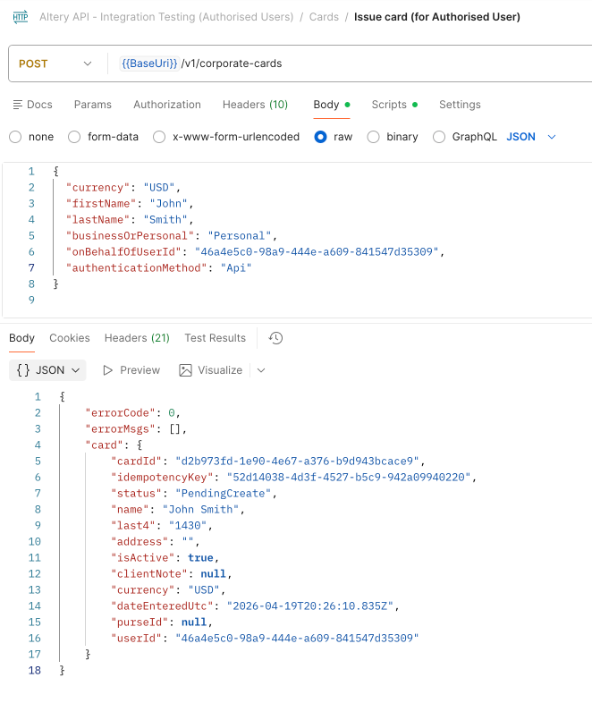This screenshot has height=703, width=592.
Task: Select the raw body radio button
Action: tap(320, 137)
